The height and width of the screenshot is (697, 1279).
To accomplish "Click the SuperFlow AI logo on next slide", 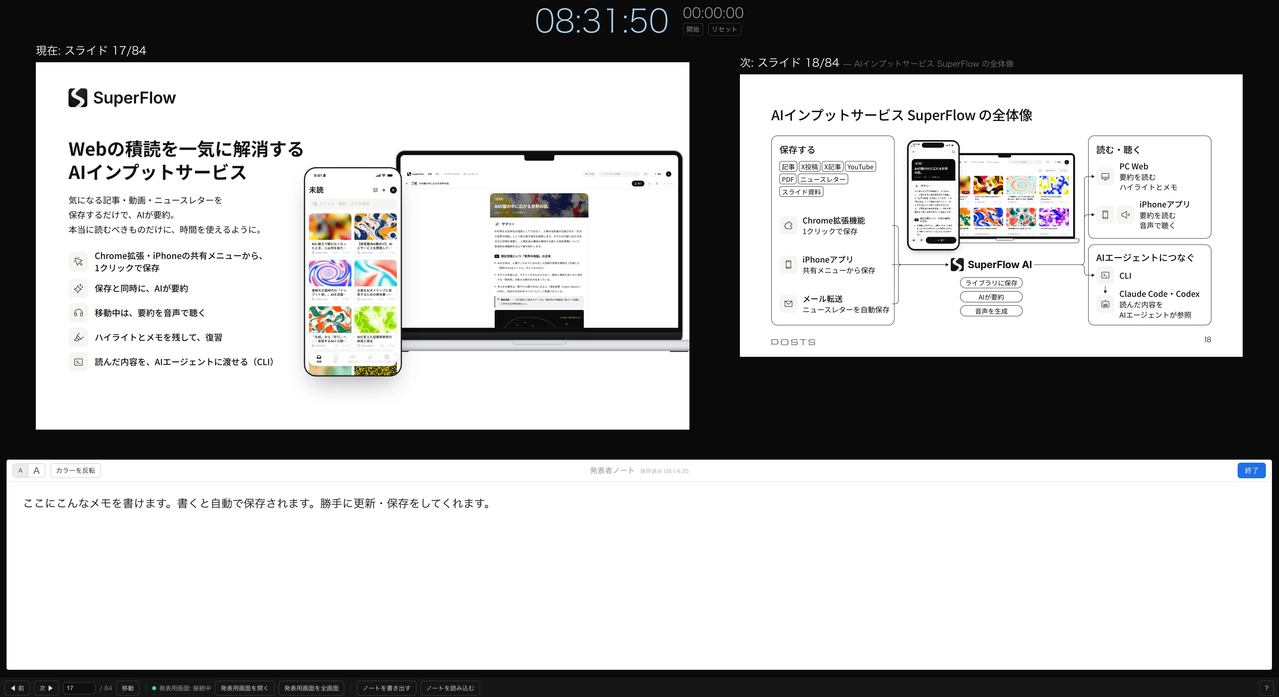I will [x=991, y=265].
